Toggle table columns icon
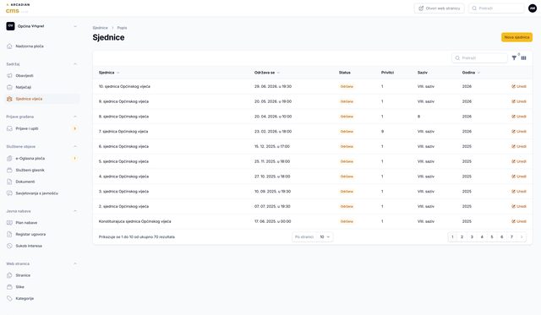Screen dimensions: 541x315 click(x=524, y=58)
